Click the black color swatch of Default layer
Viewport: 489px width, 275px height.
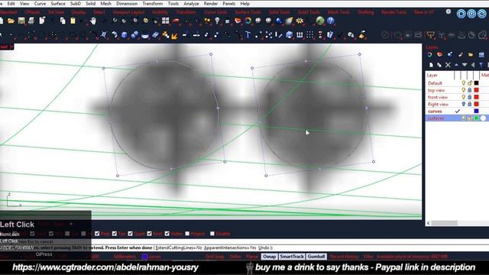pos(476,83)
